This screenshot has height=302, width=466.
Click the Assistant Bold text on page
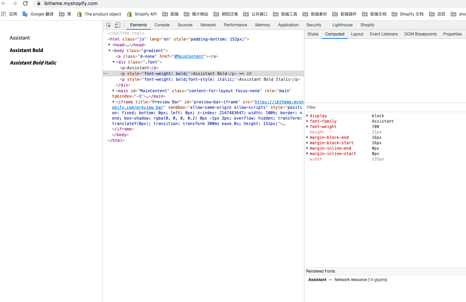coord(26,50)
